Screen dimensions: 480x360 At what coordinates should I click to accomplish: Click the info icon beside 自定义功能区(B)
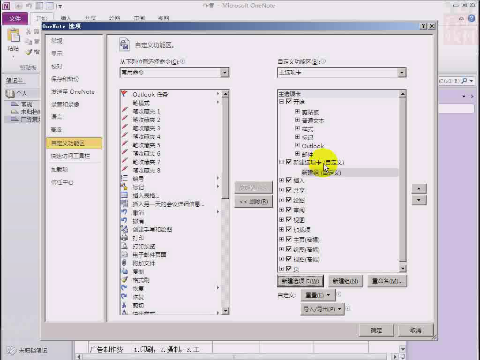[x=323, y=61]
